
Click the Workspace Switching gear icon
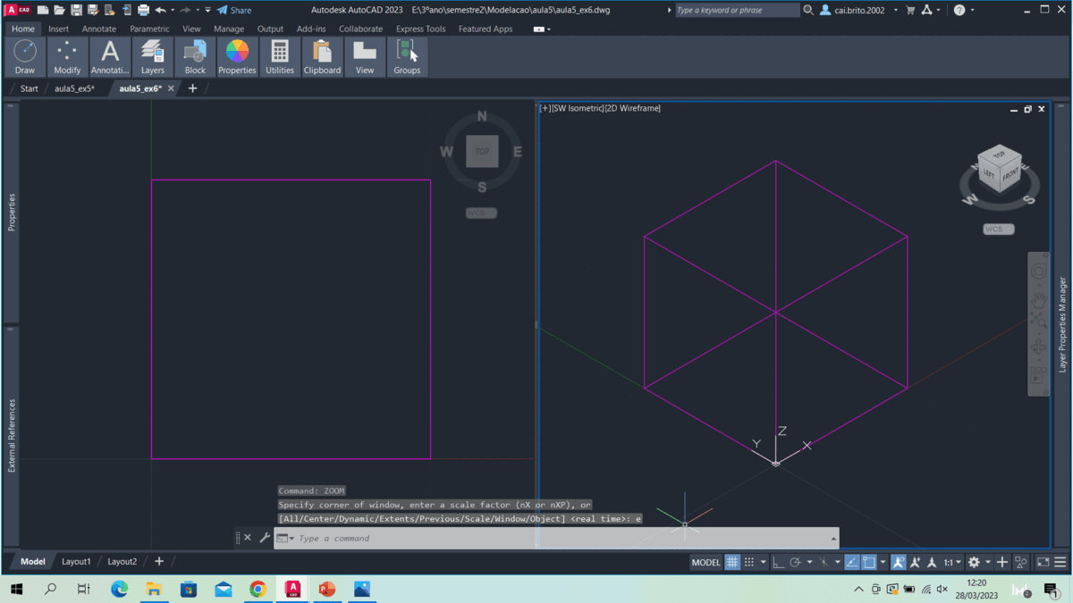[974, 562]
